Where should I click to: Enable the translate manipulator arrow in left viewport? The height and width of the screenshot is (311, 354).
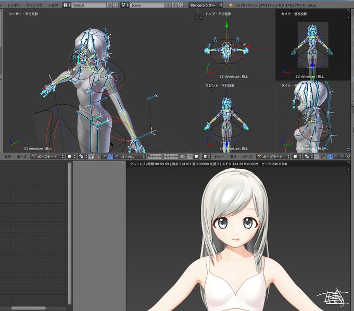click(104, 156)
